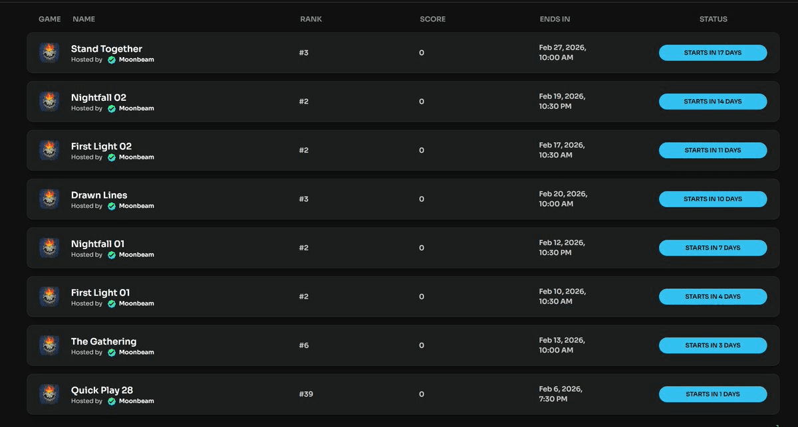Click the Quick Play 28 game icon
This screenshot has width=798, height=427.
pos(49,394)
